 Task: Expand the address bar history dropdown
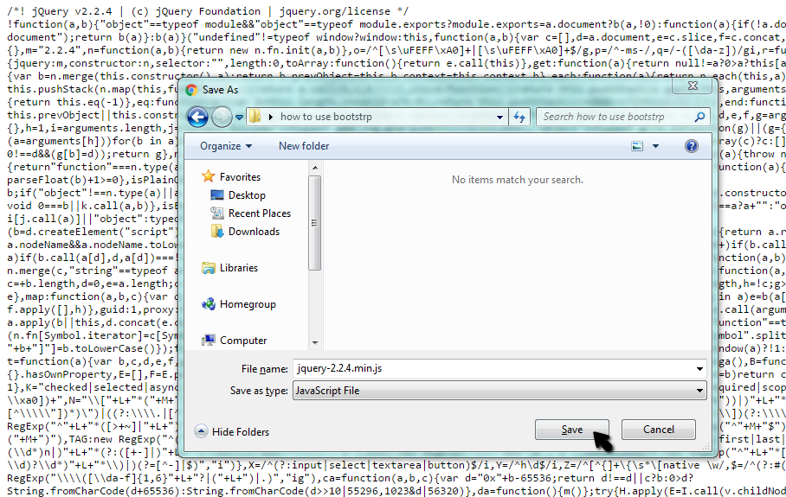(x=499, y=117)
